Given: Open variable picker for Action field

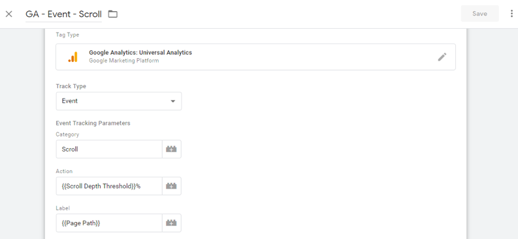Looking at the screenshot, I should click(171, 186).
